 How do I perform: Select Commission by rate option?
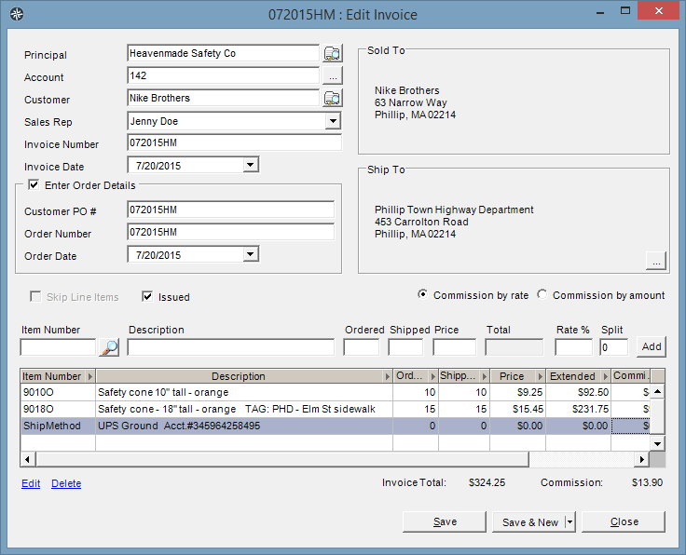pyautogui.click(x=422, y=294)
